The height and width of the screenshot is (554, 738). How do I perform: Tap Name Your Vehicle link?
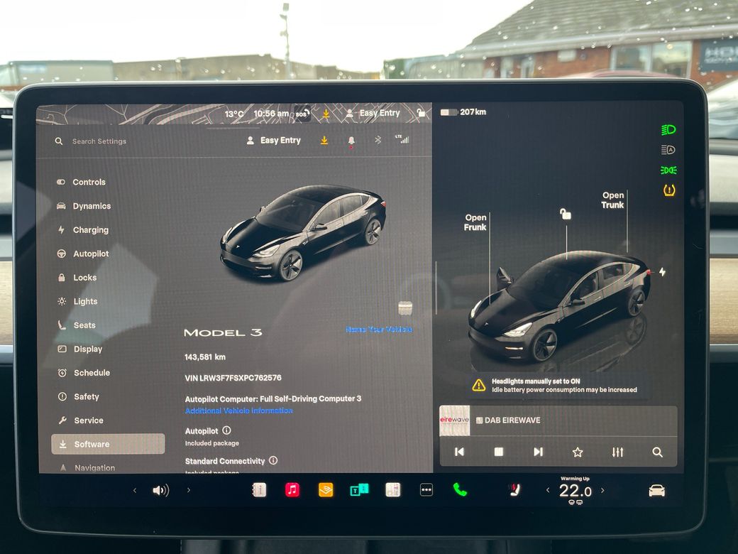tap(379, 329)
